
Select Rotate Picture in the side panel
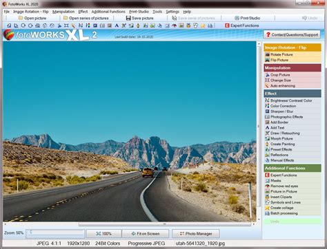(x=293, y=54)
